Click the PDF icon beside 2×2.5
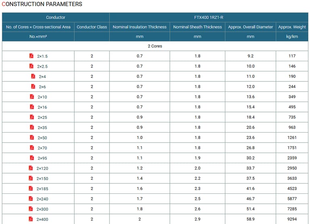This screenshot has width=310, height=224. pos(31,66)
